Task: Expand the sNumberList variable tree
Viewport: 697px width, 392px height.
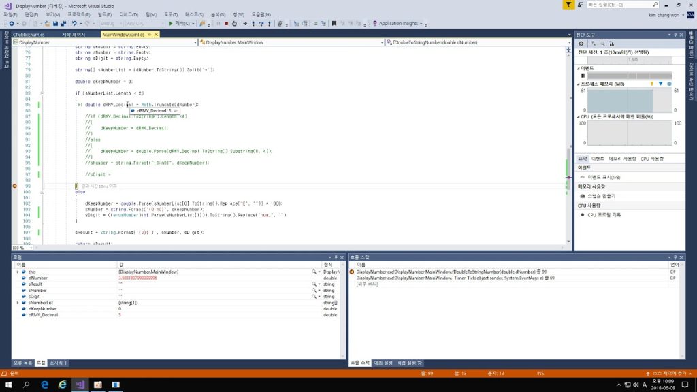Action: [18, 302]
